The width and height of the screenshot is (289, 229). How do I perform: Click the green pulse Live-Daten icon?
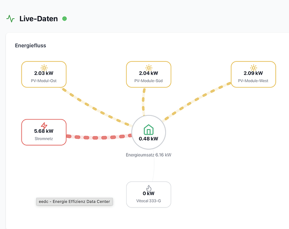pyautogui.click(x=11, y=19)
